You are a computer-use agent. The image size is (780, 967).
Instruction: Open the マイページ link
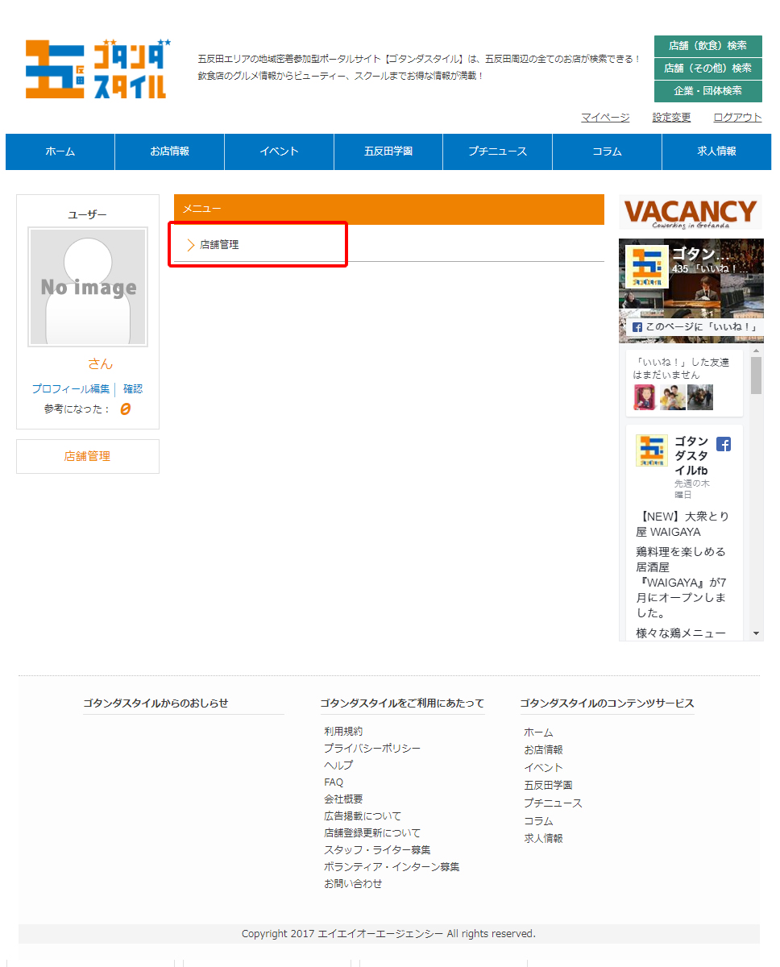[605, 118]
